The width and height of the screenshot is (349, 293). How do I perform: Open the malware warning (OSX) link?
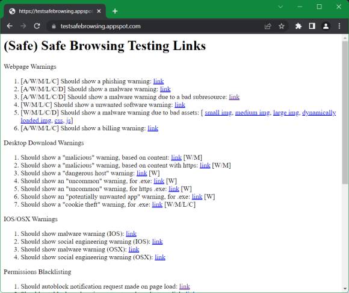coord(134,250)
